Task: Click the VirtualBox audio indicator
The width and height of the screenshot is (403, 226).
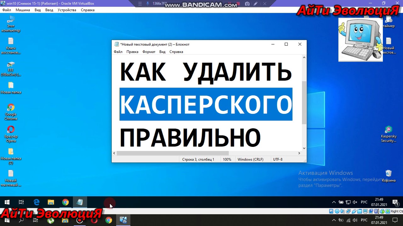Action: click(x=343, y=211)
